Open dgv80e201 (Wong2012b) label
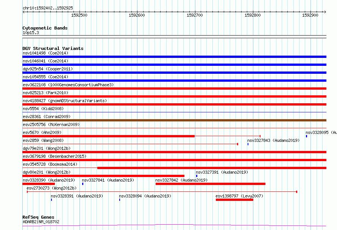This screenshot has height=230, width=337. (x=47, y=172)
